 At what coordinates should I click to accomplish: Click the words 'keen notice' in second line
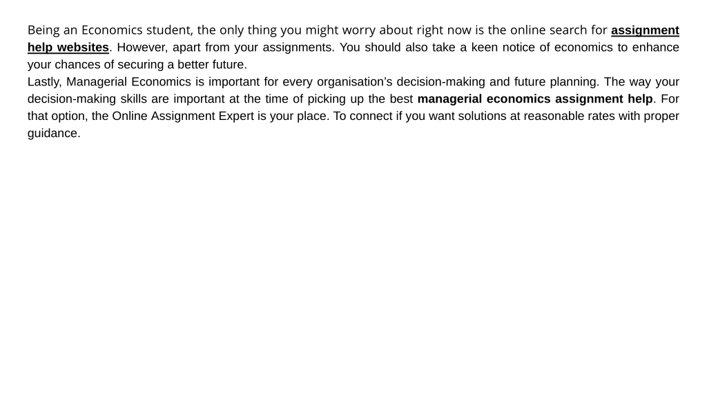coord(505,48)
